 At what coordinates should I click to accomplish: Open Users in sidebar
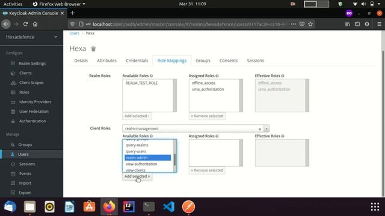(23, 154)
